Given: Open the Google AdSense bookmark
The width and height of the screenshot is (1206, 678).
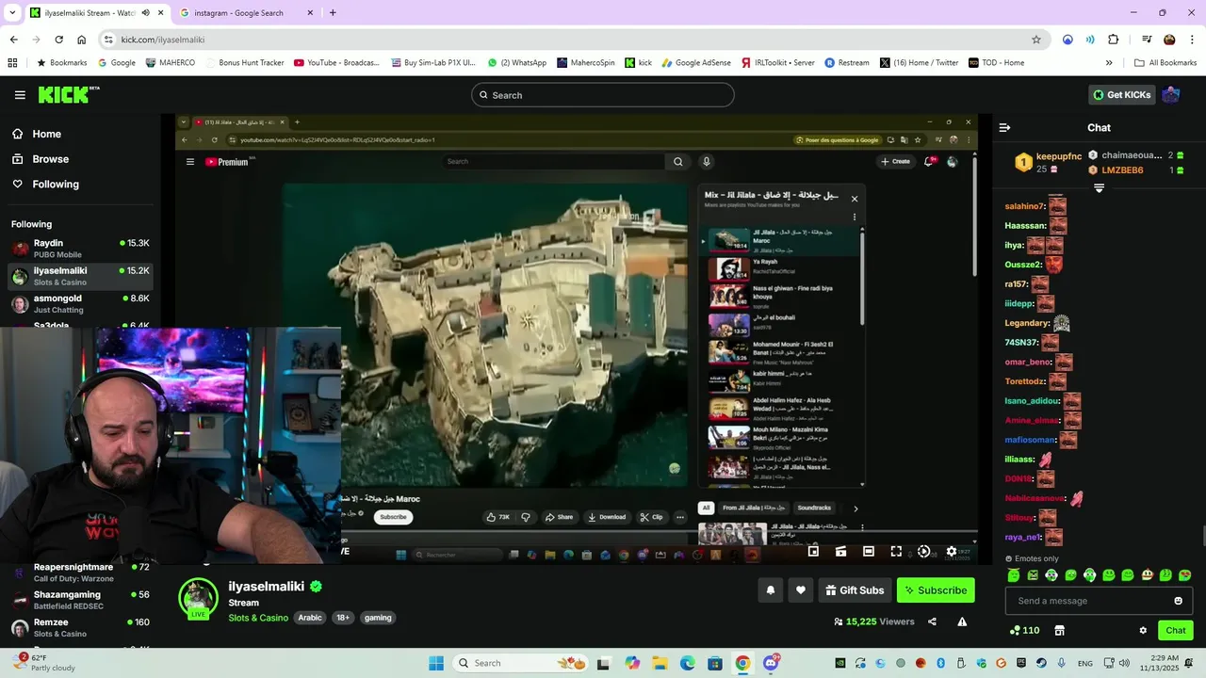Looking at the screenshot, I should tap(695, 63).
